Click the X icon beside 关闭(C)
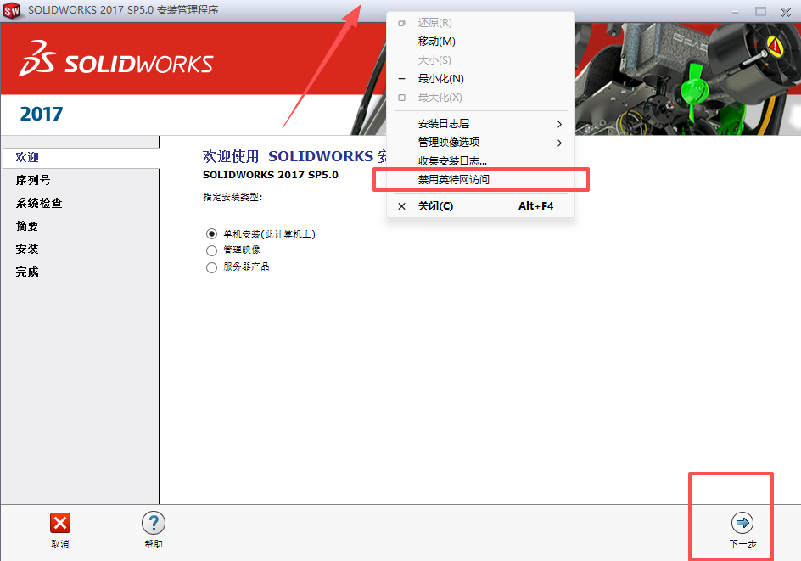The image size is (801, 561). click(x=400, y=205)
